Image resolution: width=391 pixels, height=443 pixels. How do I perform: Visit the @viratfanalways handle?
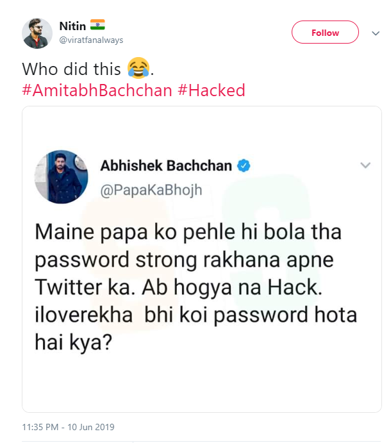[91, 40]
